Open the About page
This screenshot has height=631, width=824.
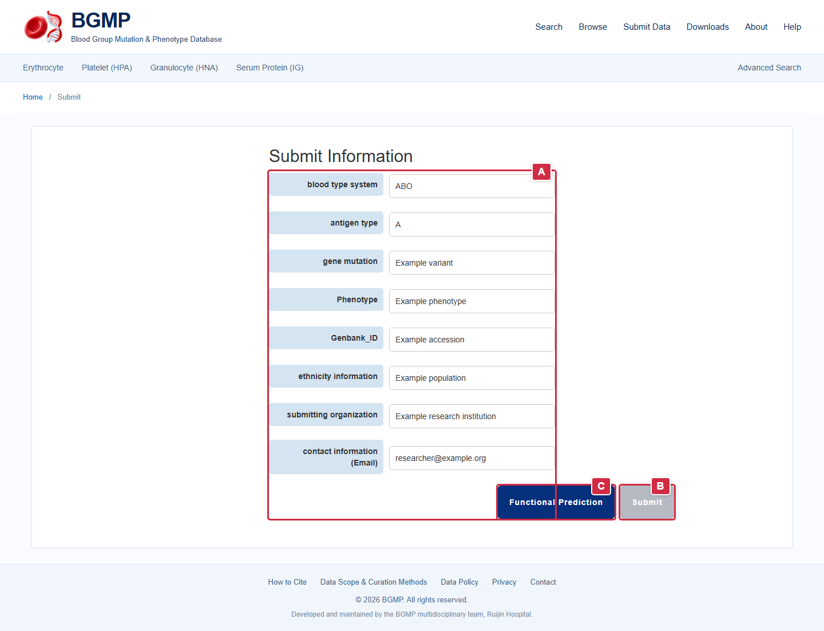756,27
